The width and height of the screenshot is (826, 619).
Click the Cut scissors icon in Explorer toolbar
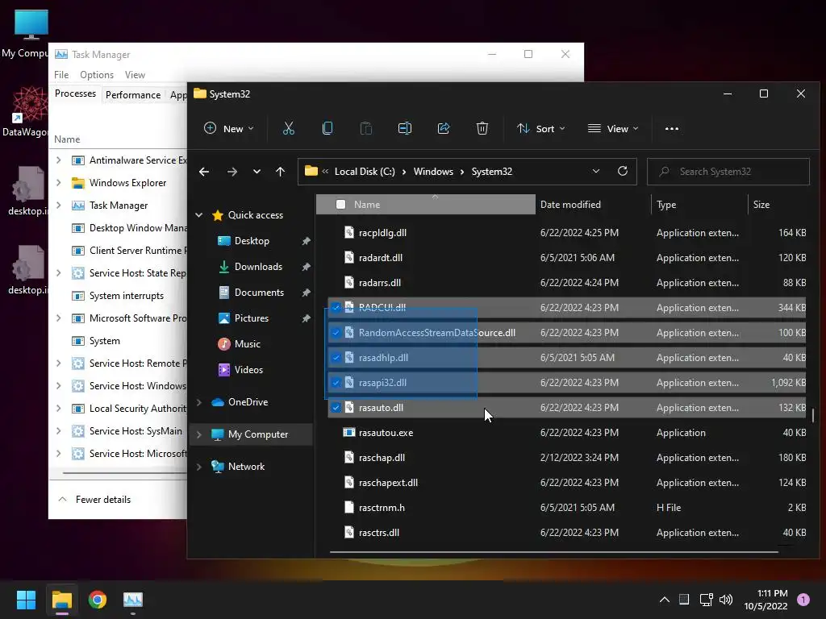pyautogui.click(x=288, y=128)
